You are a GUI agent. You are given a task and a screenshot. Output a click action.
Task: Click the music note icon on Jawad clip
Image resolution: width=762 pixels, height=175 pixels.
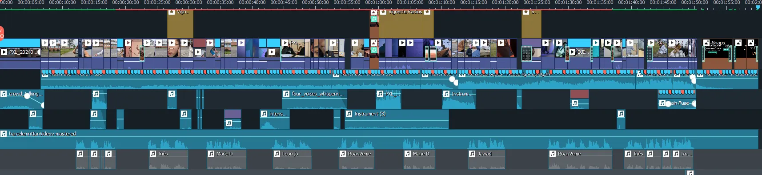[x=472, y=154]
